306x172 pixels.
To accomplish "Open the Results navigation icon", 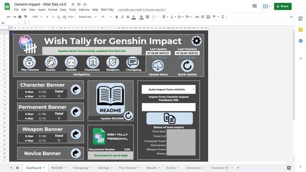I will [x=71, y=63].
